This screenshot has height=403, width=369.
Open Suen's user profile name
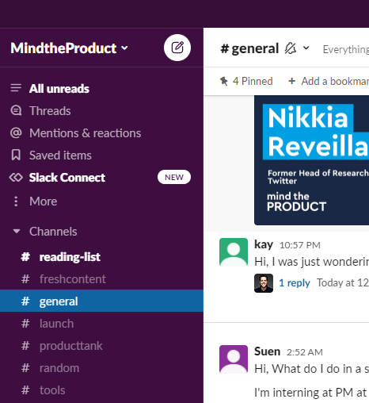(267, 351)
